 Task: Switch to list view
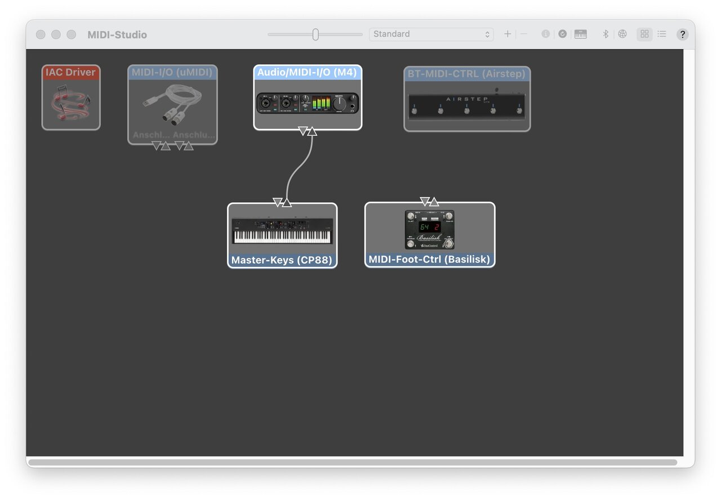point(662,34)
